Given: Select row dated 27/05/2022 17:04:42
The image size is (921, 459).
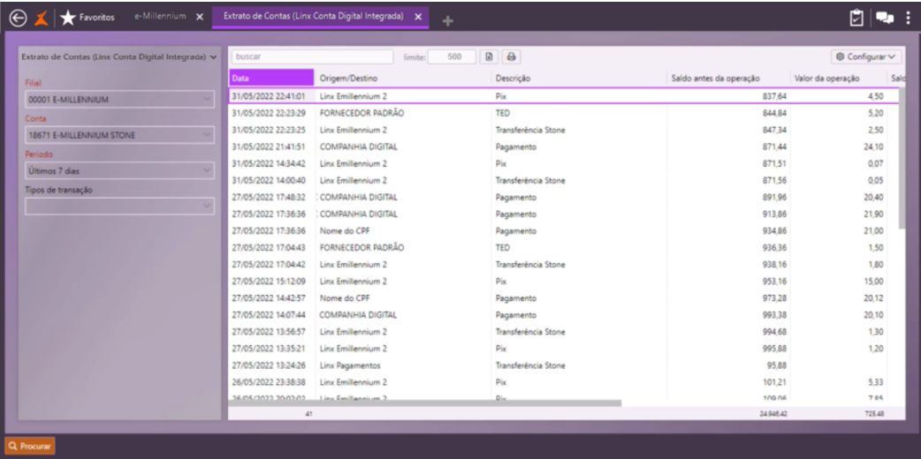Looking at the screenshot, I should (562, 264).
